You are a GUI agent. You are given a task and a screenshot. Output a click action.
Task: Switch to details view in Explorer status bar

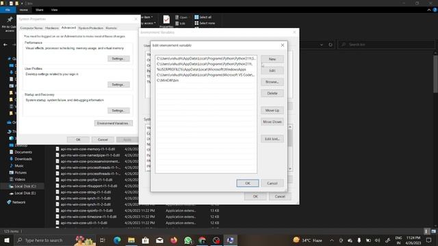426,231
